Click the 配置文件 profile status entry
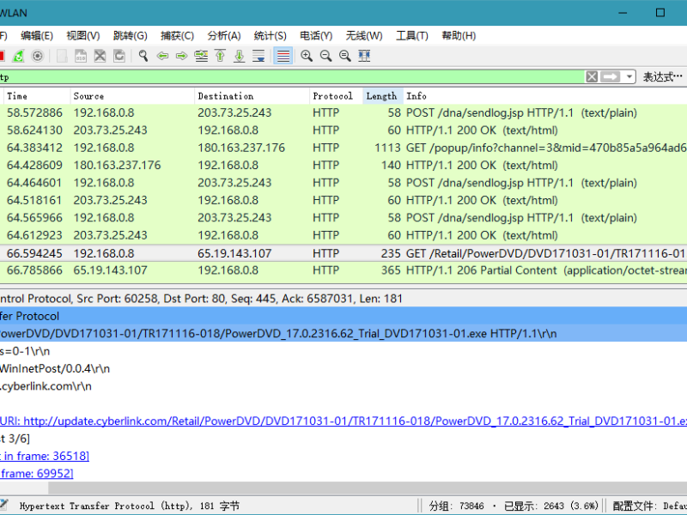The width and height of the screenshot is (687, 515). pos(649,506)
